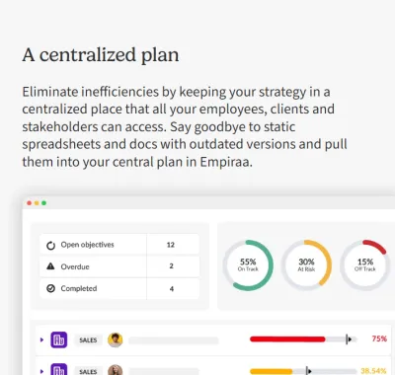This screenshot has height=375, width=395.
Task: Click the purple app icon in first Sales row
Action: point(59,339)
